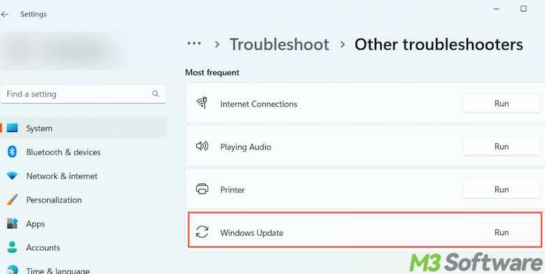The height and width of the screenshot is (274, 545).
Task: Click the Playing Audio label
Action: click(245, 147)
